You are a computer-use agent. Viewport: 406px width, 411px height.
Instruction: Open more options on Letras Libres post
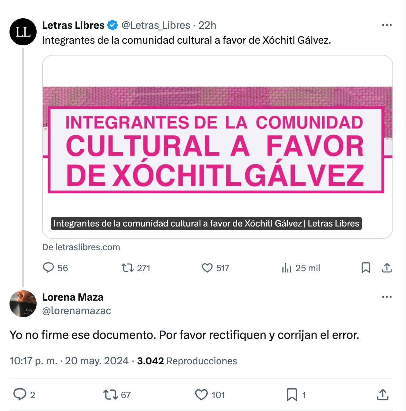pos(387,25)
